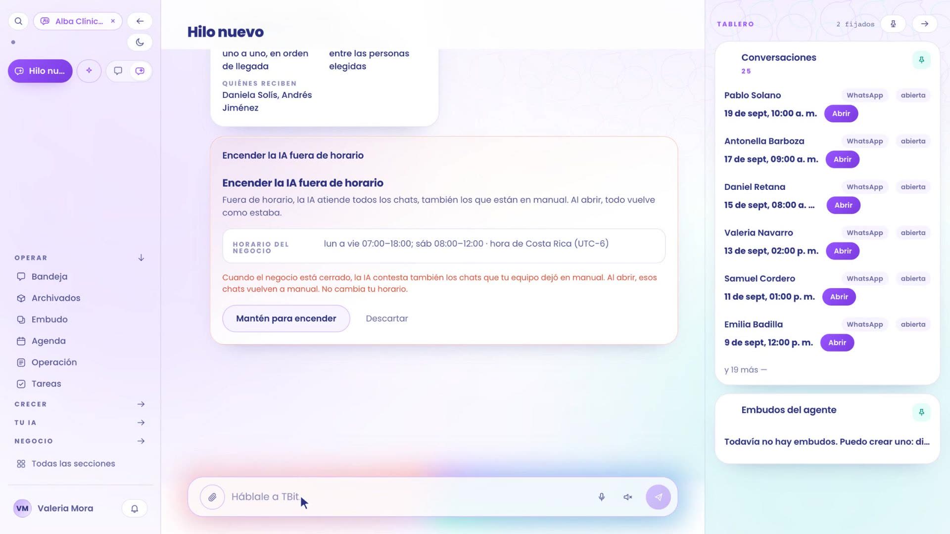Open Daniel Retana conversation with Abrir
950x534 pixels.
click(844, 205)
